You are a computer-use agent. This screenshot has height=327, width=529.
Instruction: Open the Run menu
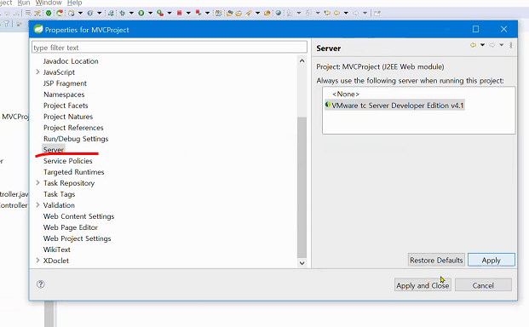tap(24, 3)
